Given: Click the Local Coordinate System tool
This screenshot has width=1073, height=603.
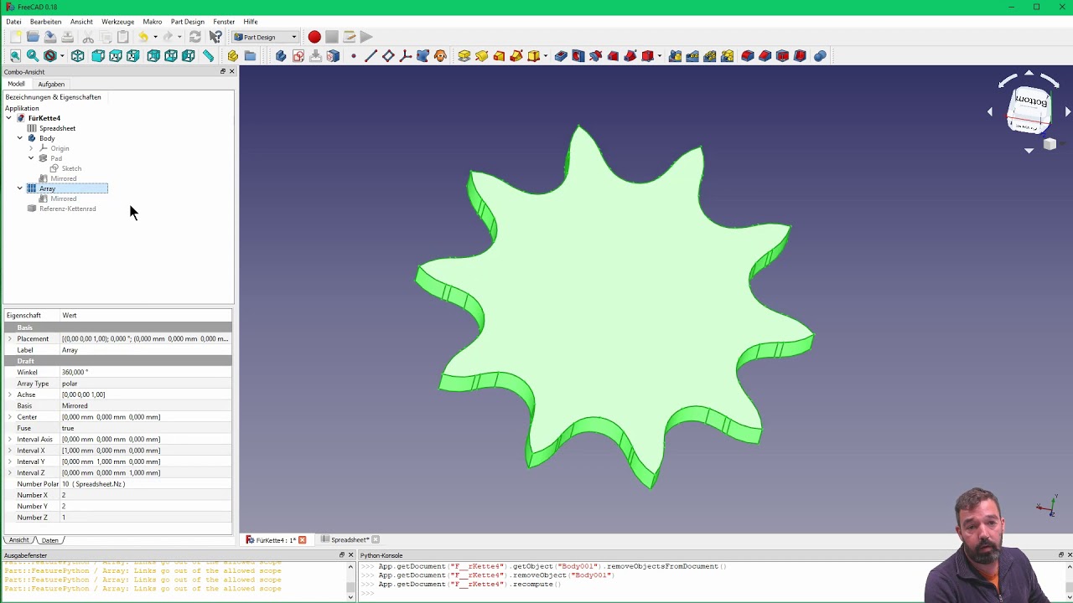Looking at the screenshot, I should pos(406,56).
